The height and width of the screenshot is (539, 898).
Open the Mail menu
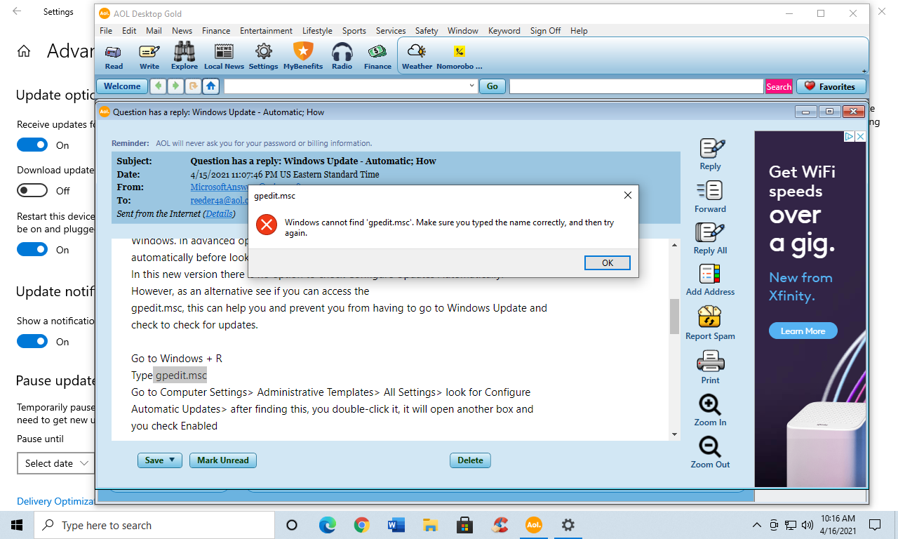pyautogui.click(x=154, y=31)
